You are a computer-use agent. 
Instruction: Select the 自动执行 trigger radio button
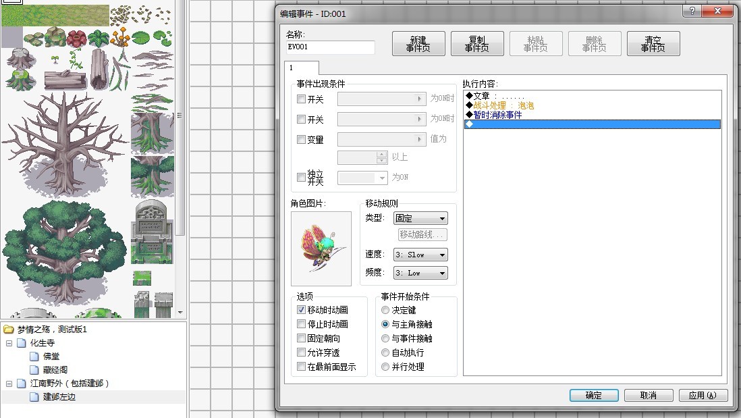(x=385, y=352)
